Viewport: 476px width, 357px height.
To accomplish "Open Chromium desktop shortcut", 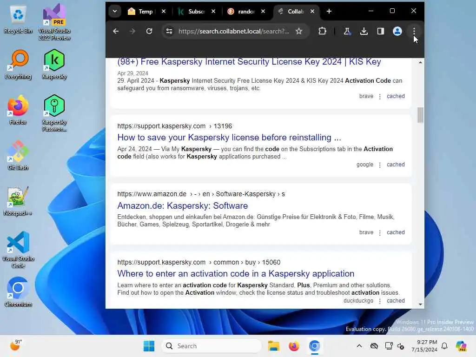I will point(18,292).
